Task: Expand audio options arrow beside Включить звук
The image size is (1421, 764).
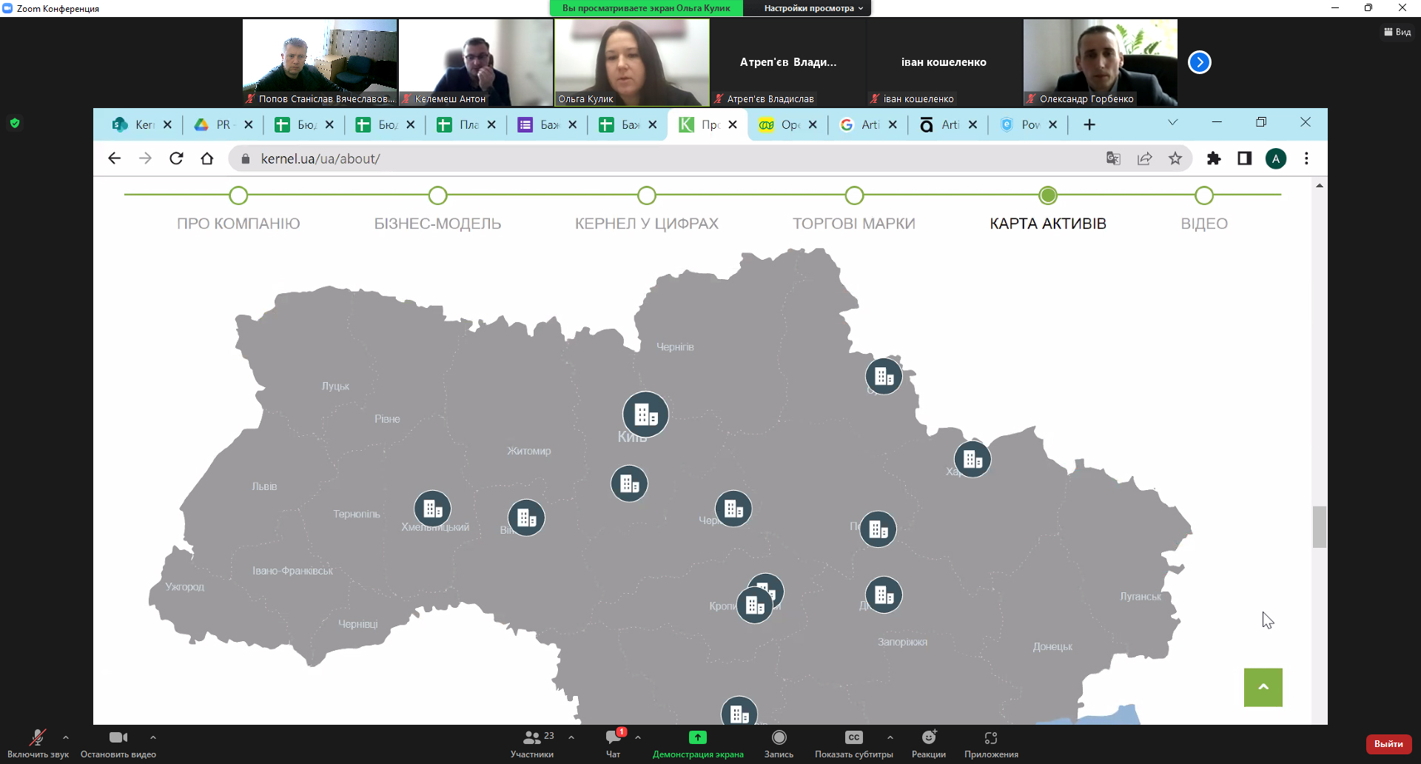Action: point(66,737)
